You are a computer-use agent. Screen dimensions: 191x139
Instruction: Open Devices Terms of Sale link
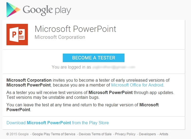pyautogui.click(x=95, y=134)
